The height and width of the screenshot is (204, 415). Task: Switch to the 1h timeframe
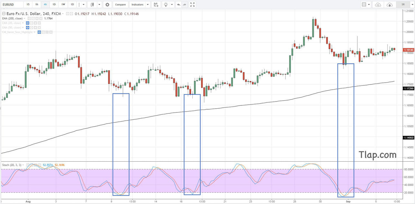pos(37,4)
